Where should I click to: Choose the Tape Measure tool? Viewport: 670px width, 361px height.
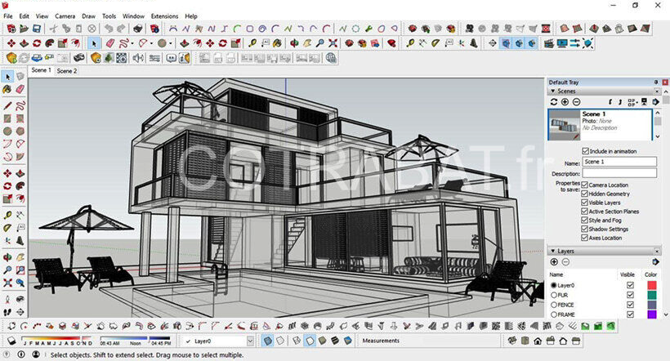[x=8, y=215]
